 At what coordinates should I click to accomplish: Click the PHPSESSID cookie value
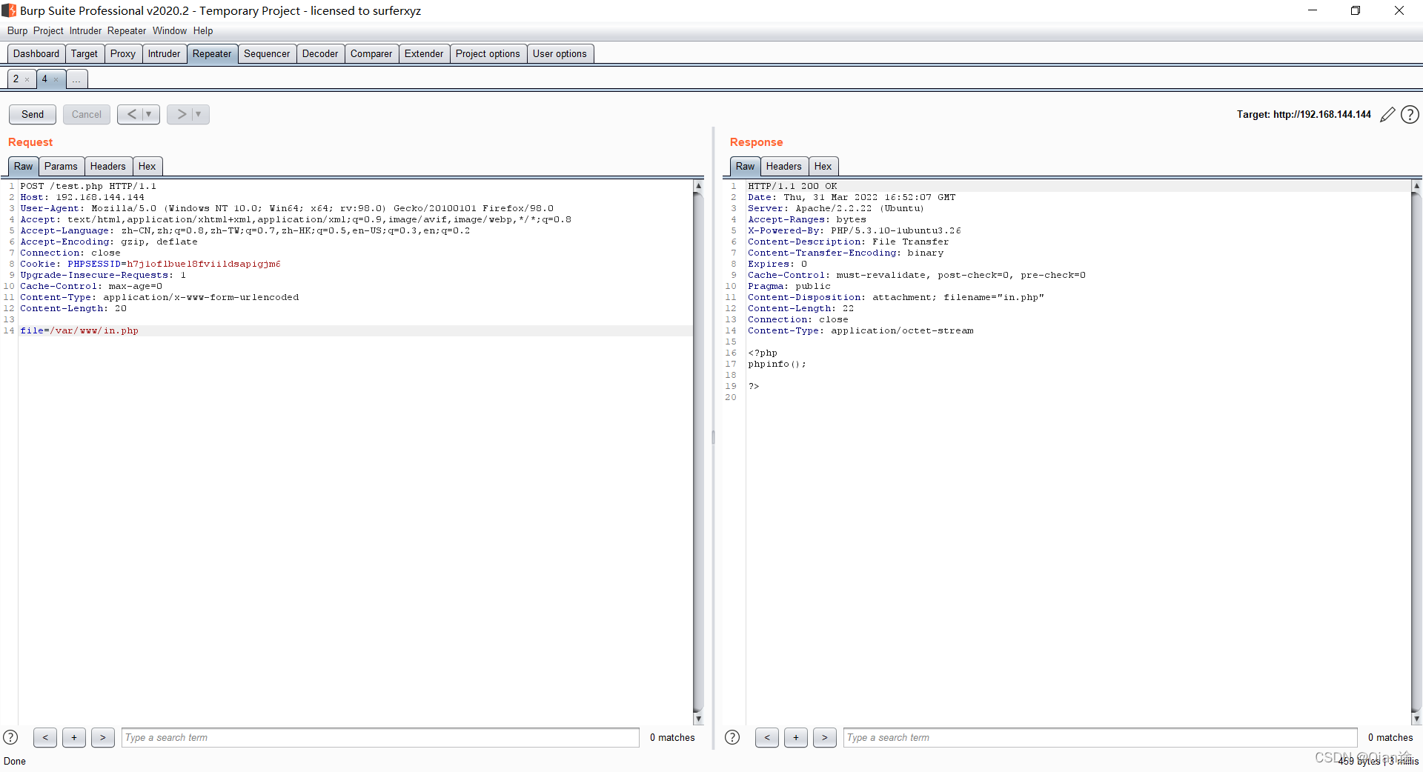click(x=204, y=264)
